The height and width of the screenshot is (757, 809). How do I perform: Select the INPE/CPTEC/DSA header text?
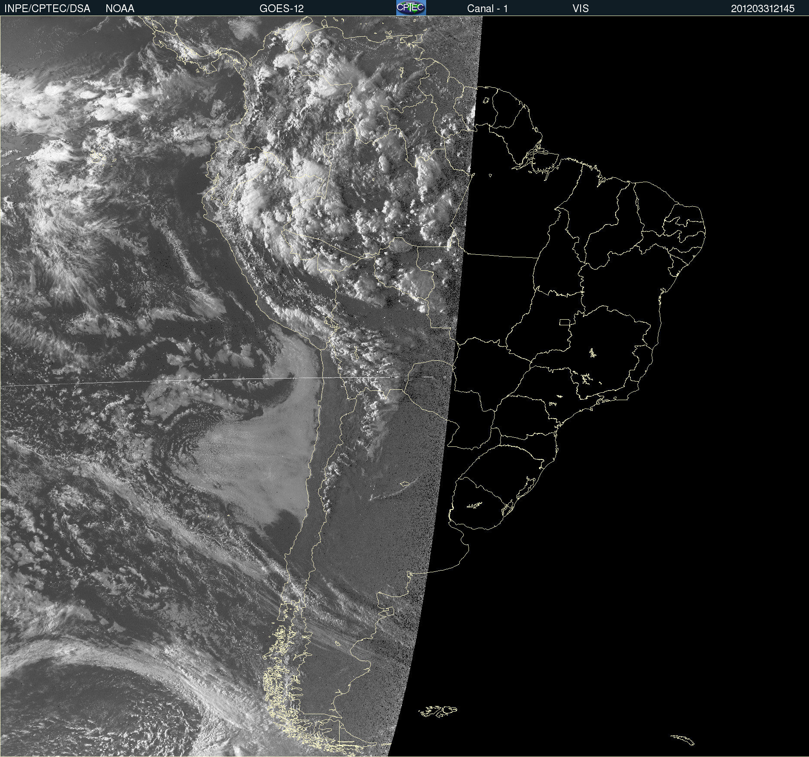point(47,9)
